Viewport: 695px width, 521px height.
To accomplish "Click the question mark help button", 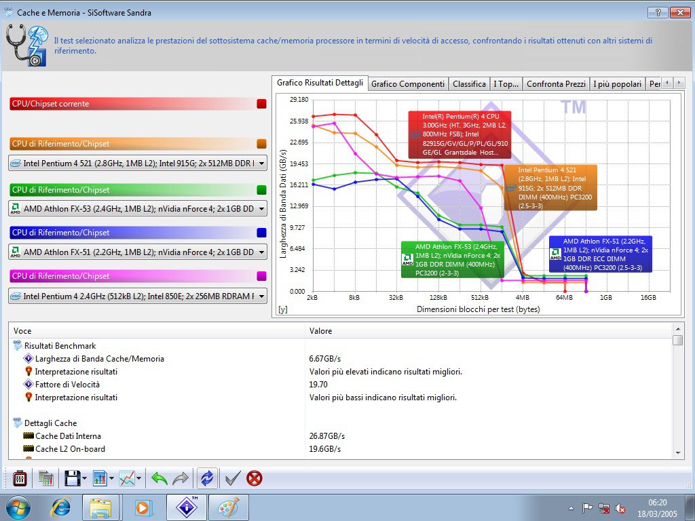I will tap(657, 13).
